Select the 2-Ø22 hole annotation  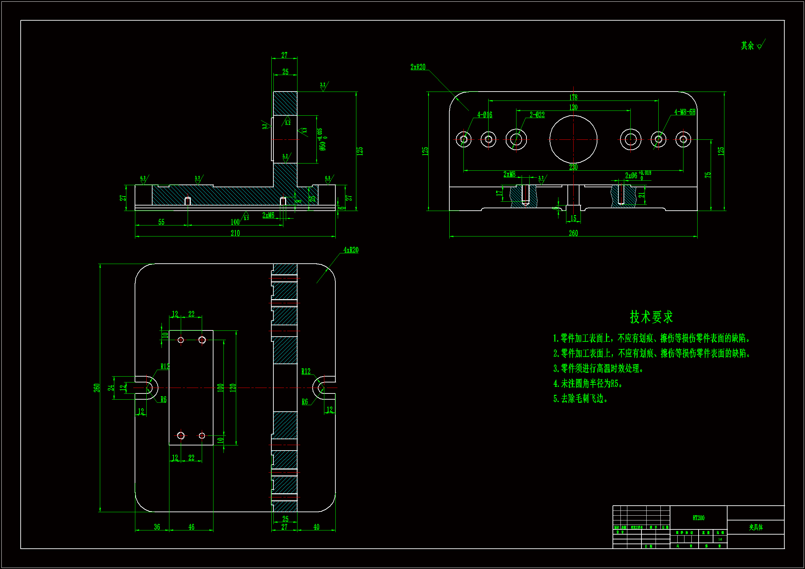tap(537, 115)
